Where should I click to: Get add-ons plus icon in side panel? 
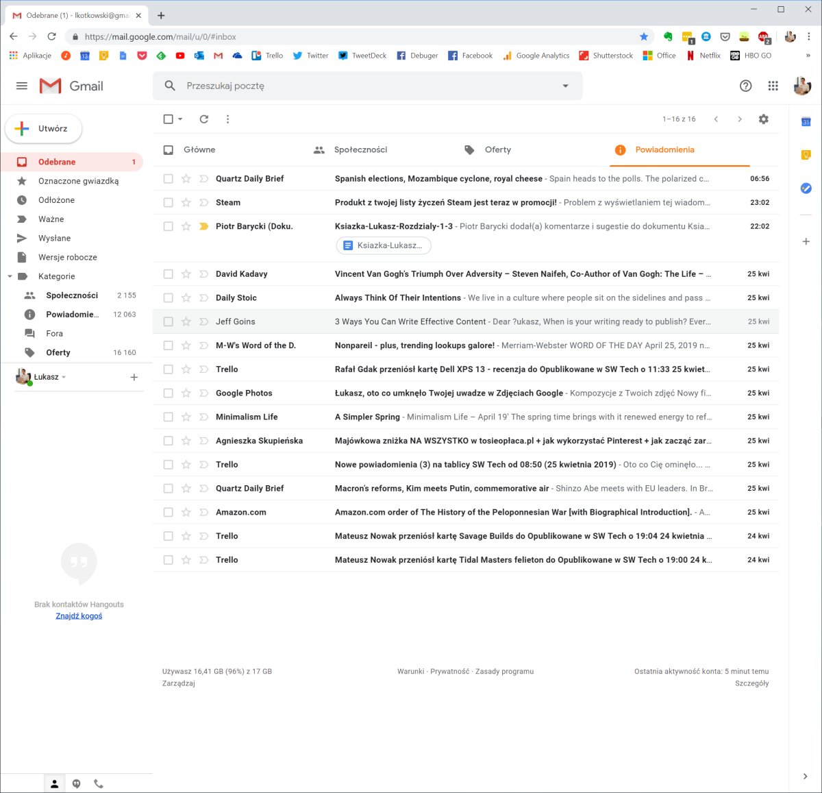click(806, 241)
